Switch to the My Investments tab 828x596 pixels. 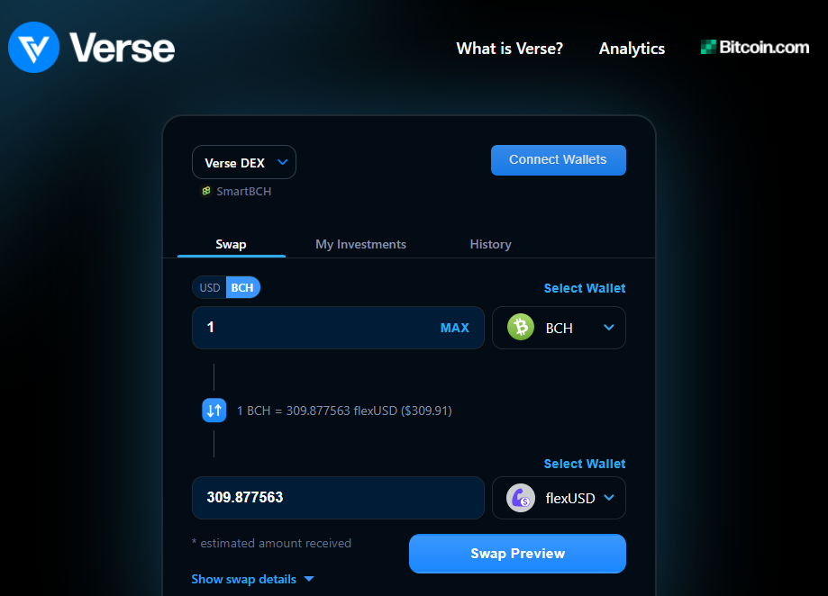[x=360, y=244]
